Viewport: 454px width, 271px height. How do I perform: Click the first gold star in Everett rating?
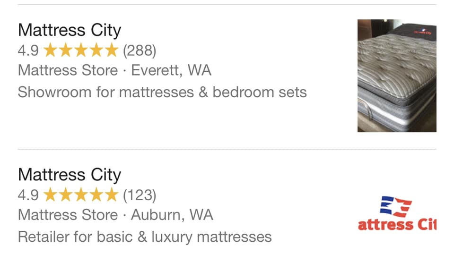(51, 50)
